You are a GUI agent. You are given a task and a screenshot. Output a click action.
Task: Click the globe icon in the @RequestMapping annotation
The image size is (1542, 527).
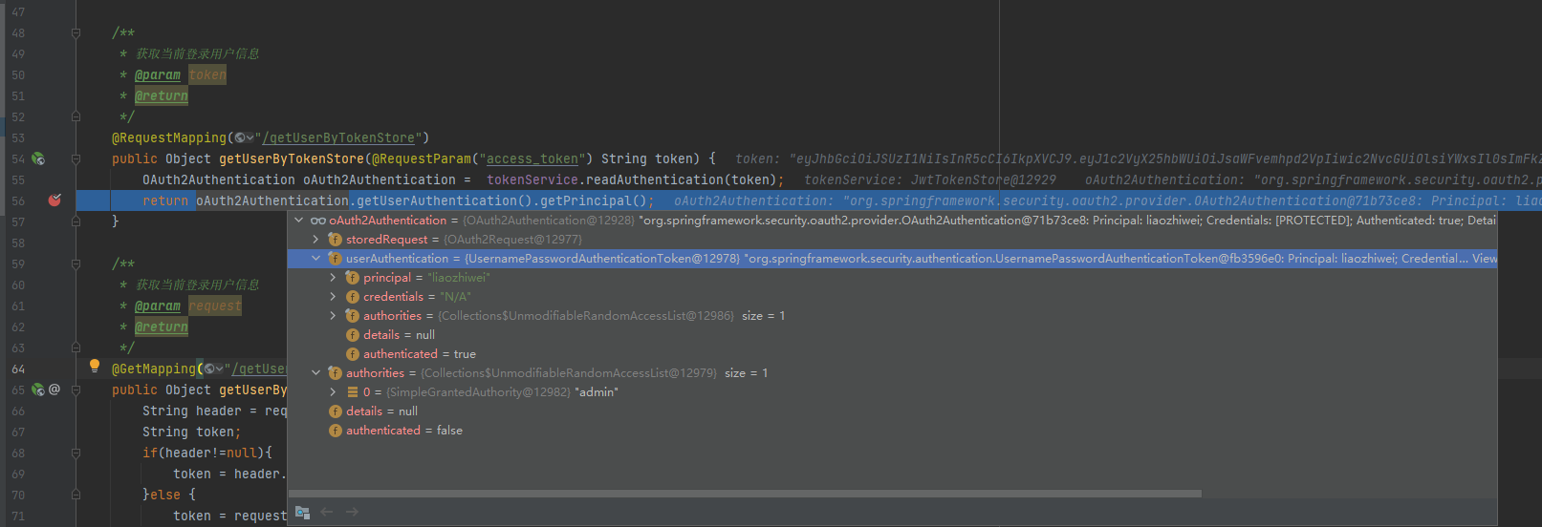[240, 137]
